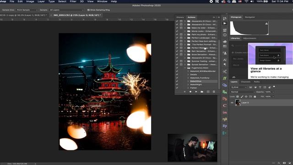Open the green 'ff' extension panel icon
Viewport: 293px width, 165px height.
coord(225,78)
